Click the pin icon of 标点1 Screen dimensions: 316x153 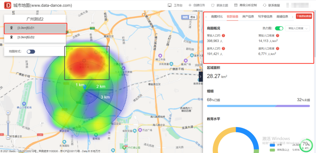(11, 28)
